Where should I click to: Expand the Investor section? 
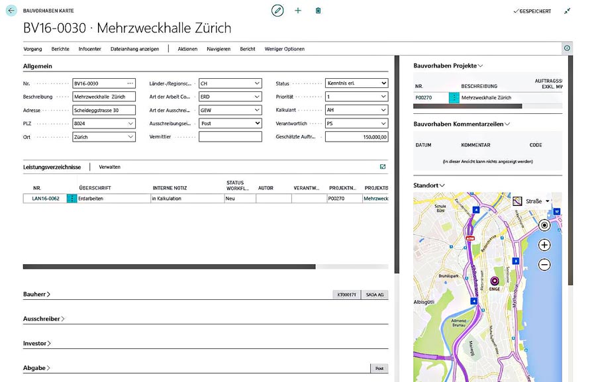click(37, 343)
